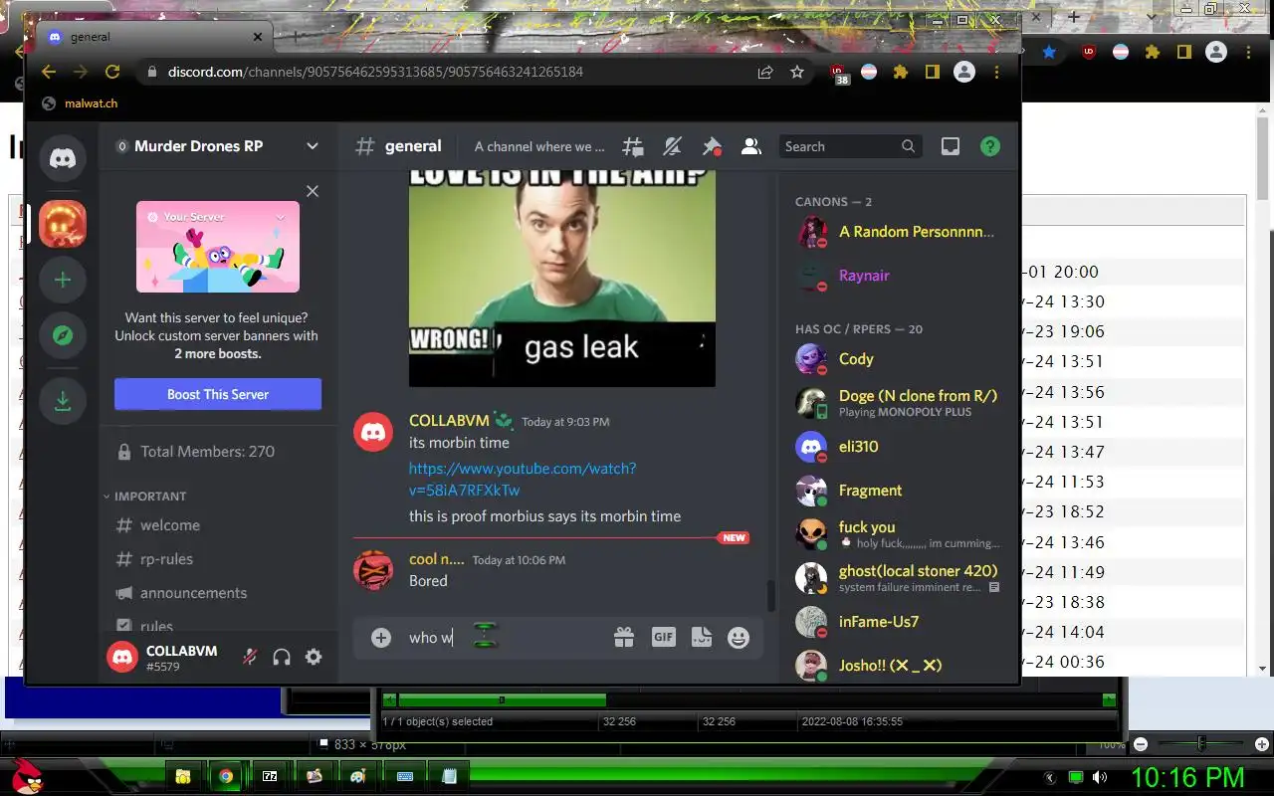This screenshot has width=1274, height=796.
Task: Click the attach file plus button in message box
Action: [x=381, y=638]
